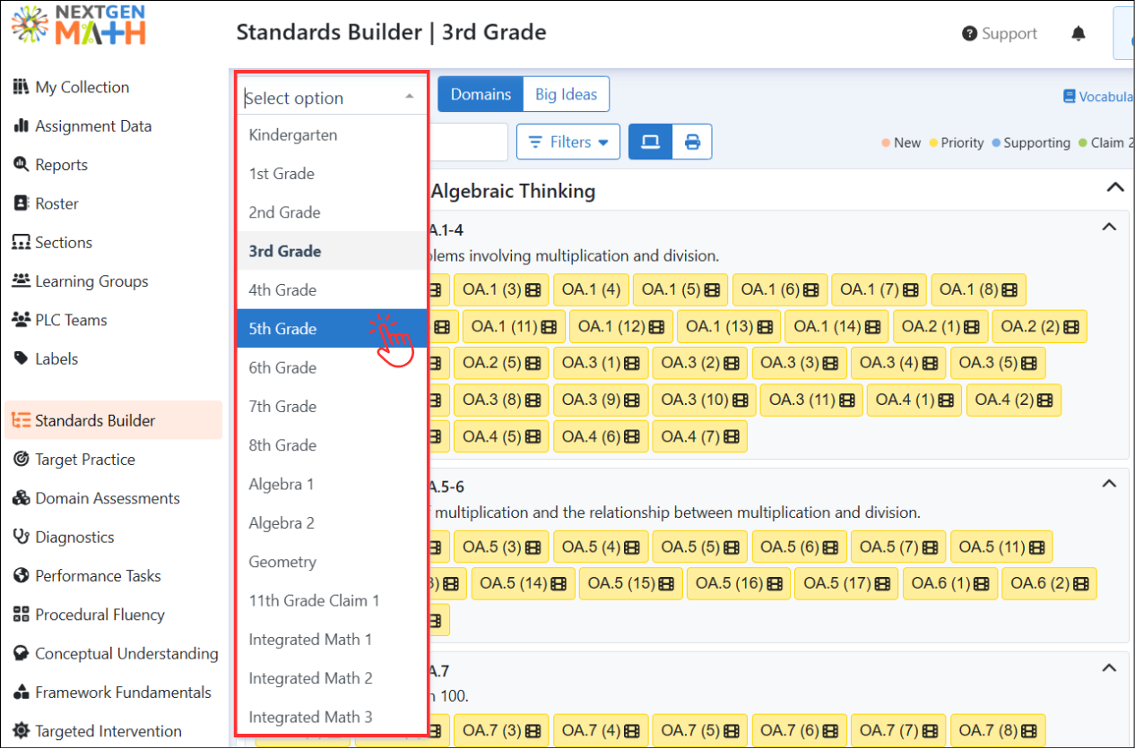Open Procedural Fluency

(x=89, y=615)
